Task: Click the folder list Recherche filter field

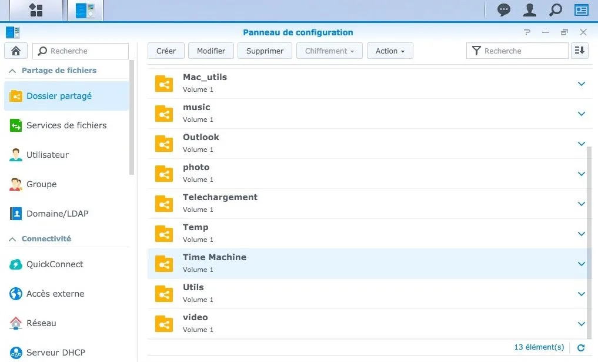Action: (x=517, y=51)
